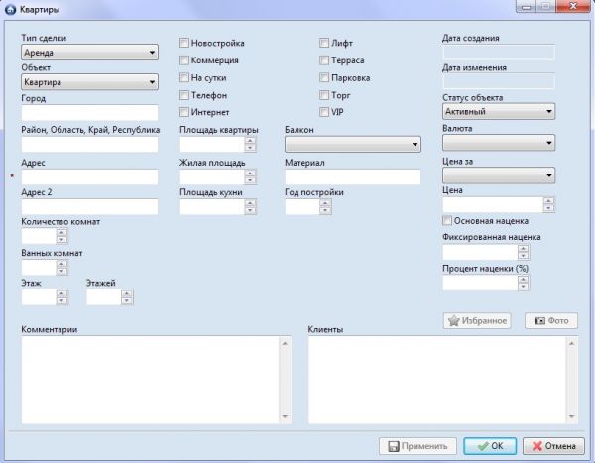The height and width of the screenshot is (463, 595).
Task: Click the Фиксированная наценка value field
Action: (x=480, y=252)
